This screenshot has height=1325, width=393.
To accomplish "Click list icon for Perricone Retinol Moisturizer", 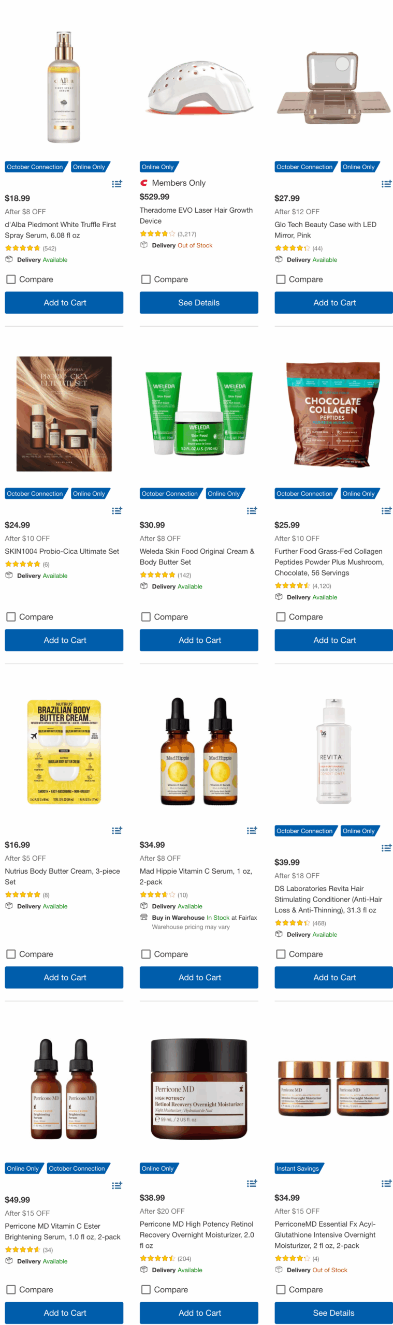I will click(252, 1183).
